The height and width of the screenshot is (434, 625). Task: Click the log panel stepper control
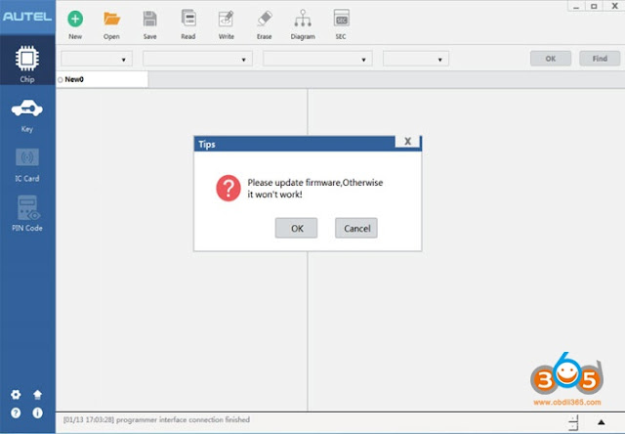(x=573, y=423)
